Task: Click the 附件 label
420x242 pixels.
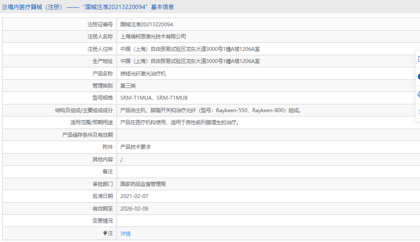Action: pyautogui.click(x=107, y=147)
